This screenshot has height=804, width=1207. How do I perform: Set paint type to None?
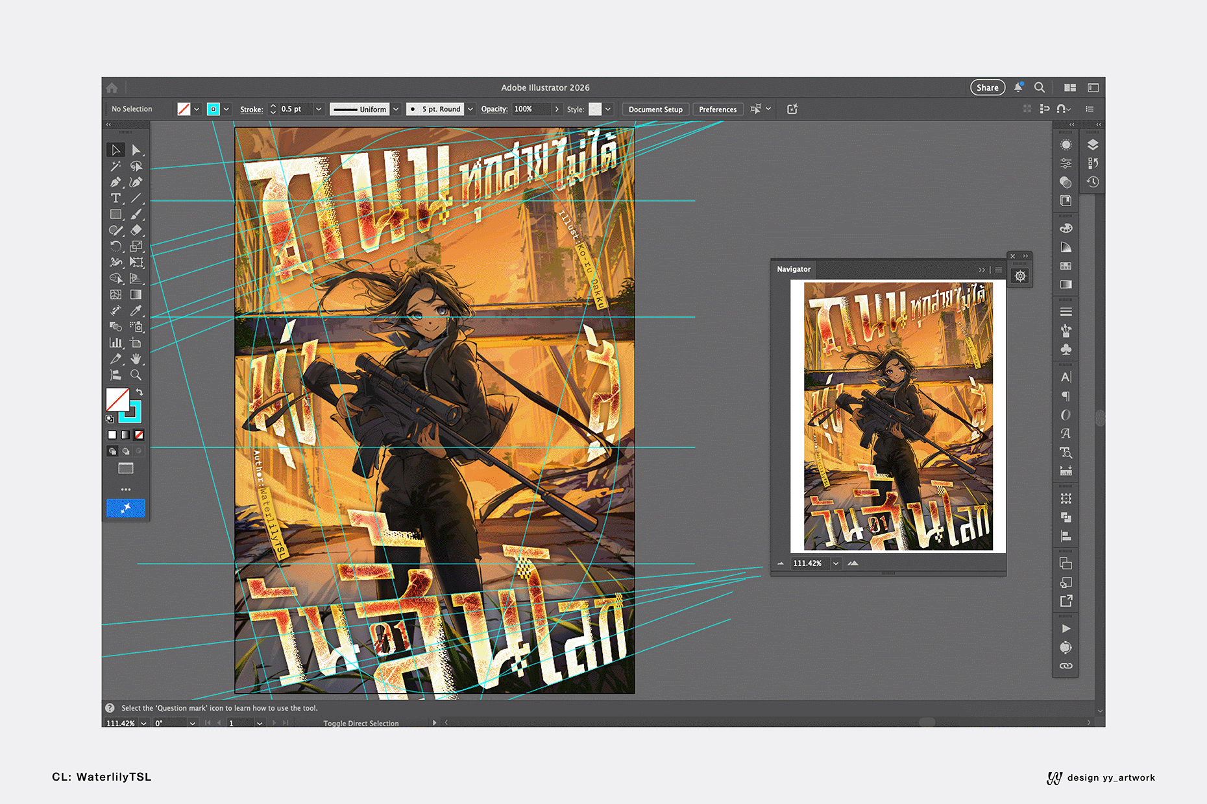click(x=139, y=435)
